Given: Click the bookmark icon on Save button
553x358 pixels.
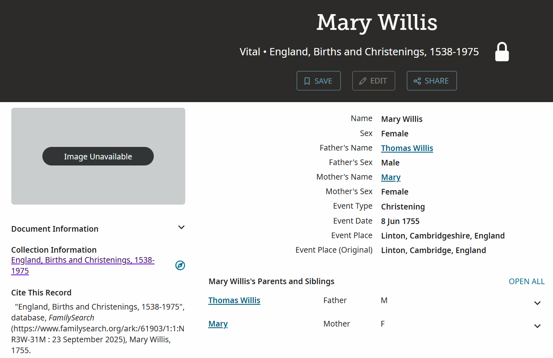Looking at the screenshot, I should pyautogui.click(x=307, y=81).
